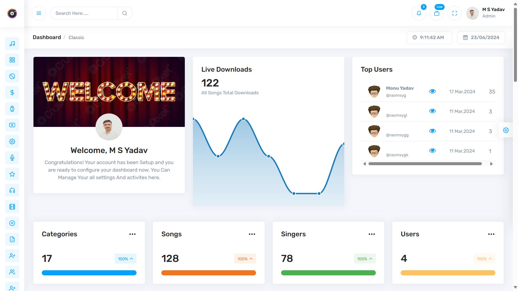Click eye icon for @raomsygk user
Viewport: 518px width, 291px height.
pos(432,151)
